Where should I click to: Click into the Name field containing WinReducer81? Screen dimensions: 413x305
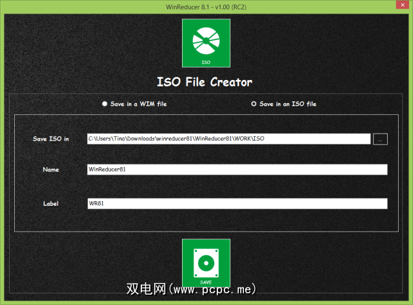coord(237,170)
